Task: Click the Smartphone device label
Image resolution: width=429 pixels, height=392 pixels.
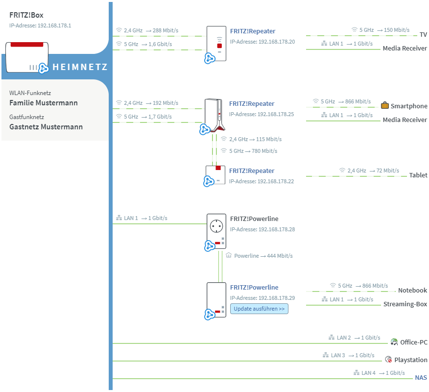Action: pyautogui.click(x=409, y=106)
